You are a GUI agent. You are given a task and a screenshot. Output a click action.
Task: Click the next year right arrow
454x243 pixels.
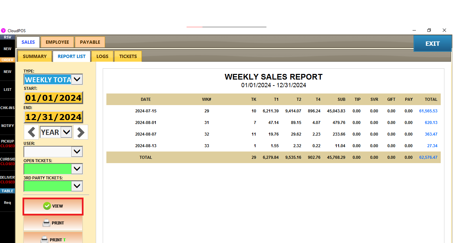point(81,132)
